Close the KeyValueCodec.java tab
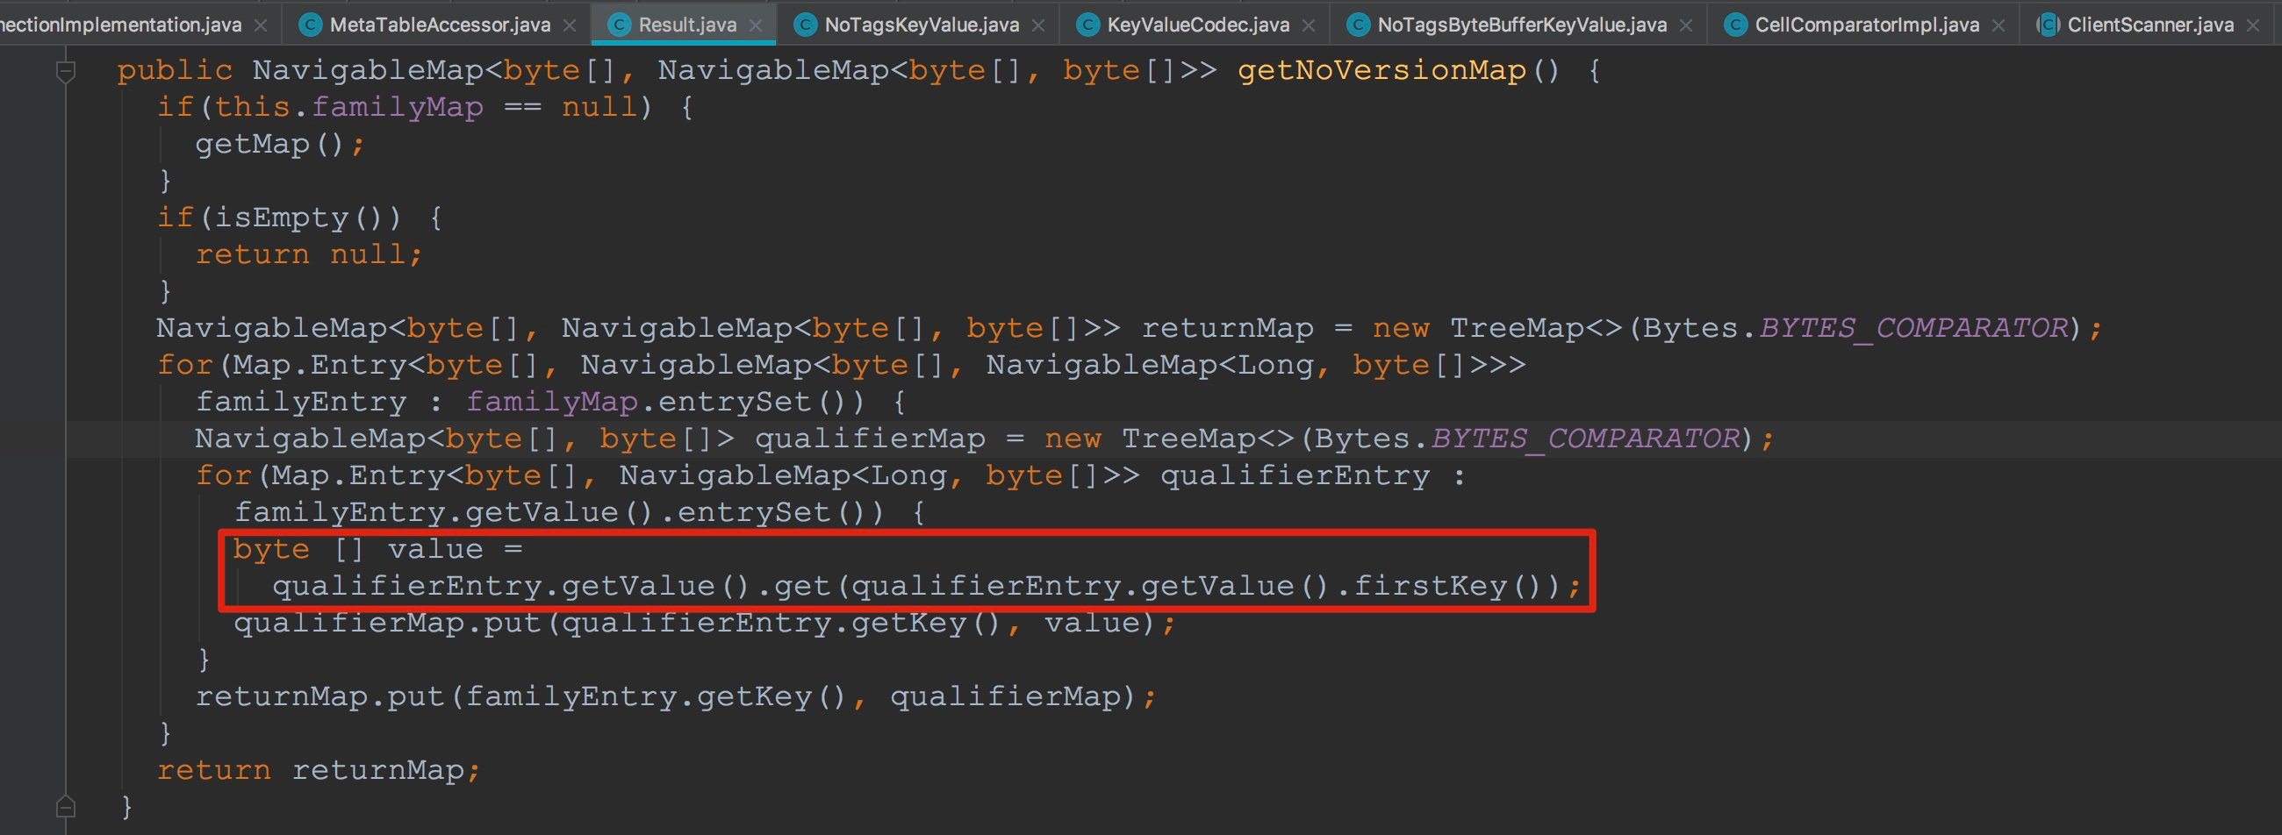This screenshot has width=2282, height=835. [x=1309, y=25]
